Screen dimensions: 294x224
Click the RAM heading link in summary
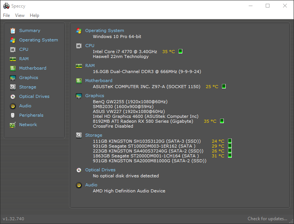point(90,66)
